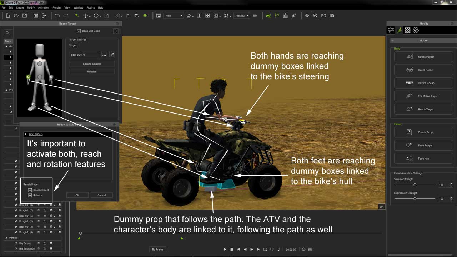The image size is (457, 257).
Task: Open the checkerboard Material tab in Modify panel
Action: [407, 30]
